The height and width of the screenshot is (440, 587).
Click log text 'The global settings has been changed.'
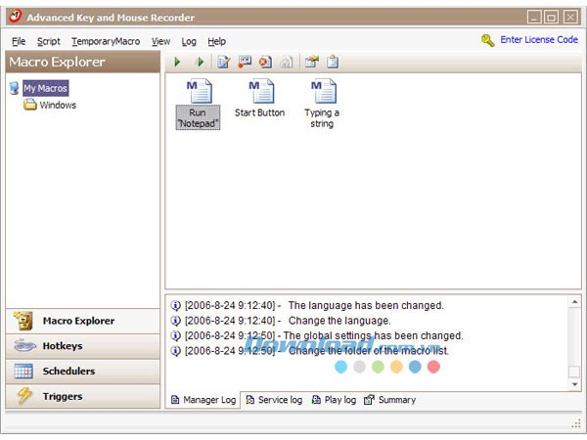[373, 335]
